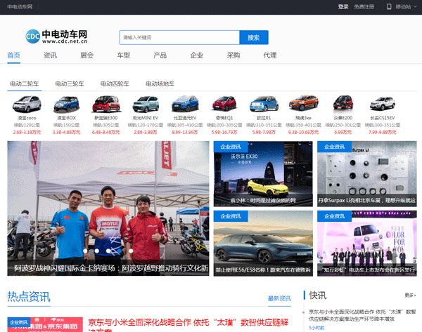422x332 pixels.
Task: Click the 8.99-13.99万 price text
Action: (185, 132)
